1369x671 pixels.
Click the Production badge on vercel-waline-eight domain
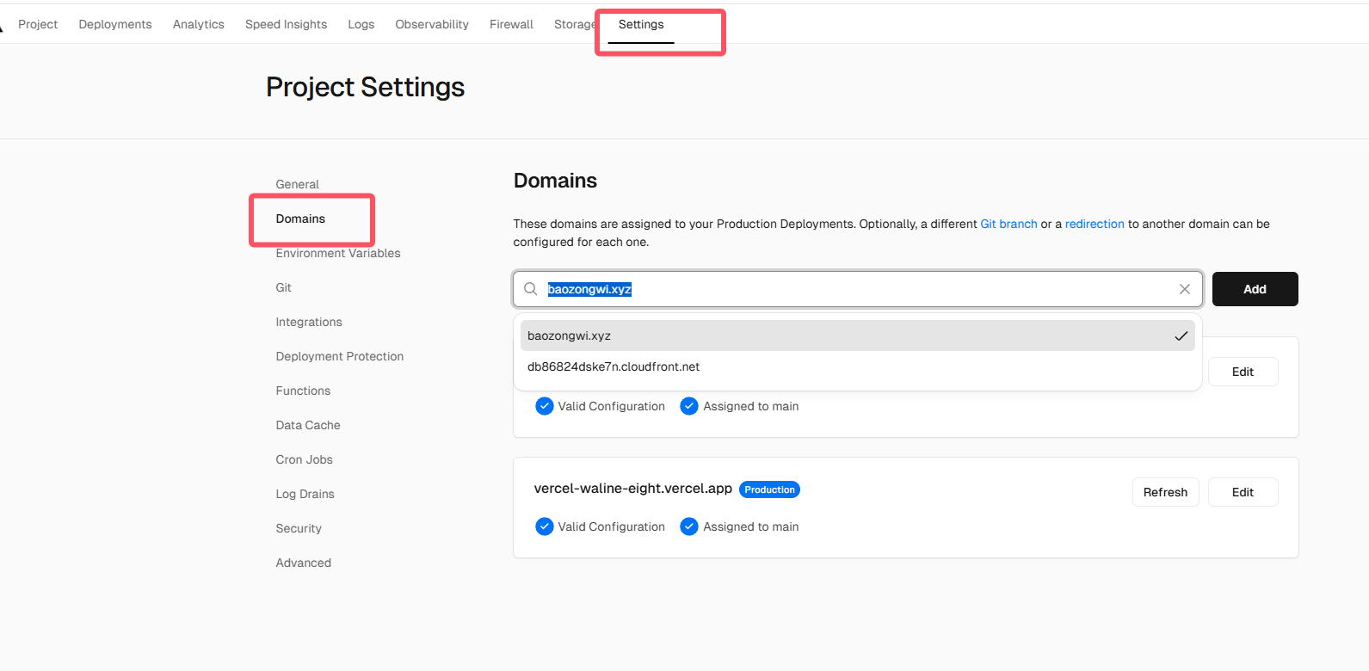coord(769,489)
